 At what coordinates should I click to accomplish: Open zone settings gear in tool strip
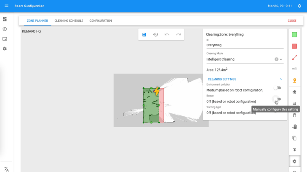coord(295,161)
